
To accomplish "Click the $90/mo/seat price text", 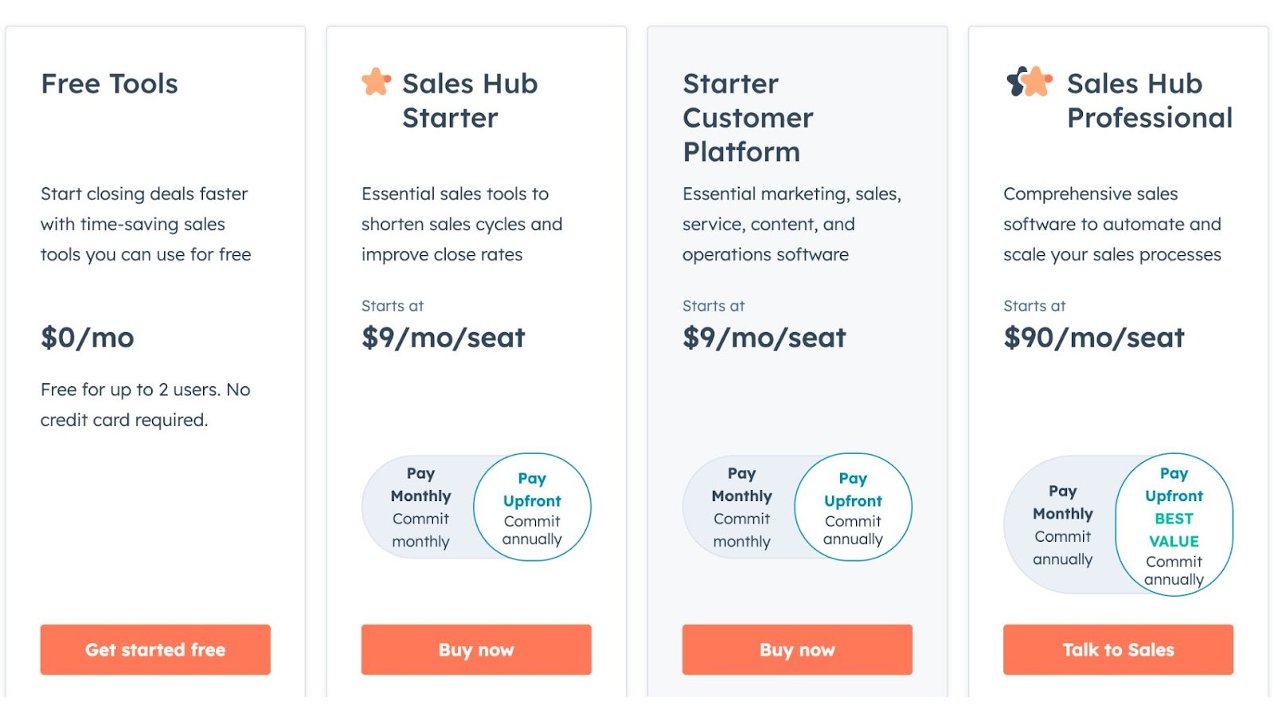I will point(1094,338).
